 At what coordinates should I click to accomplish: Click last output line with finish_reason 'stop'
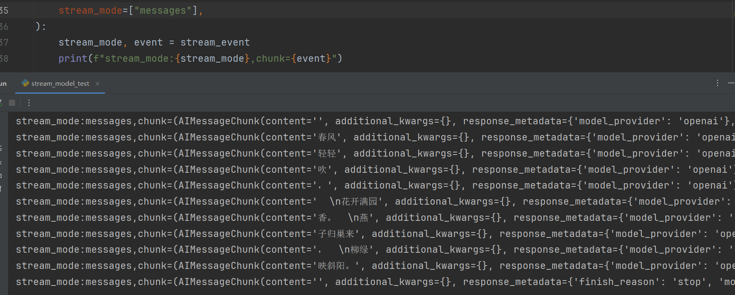coord(375,282)
